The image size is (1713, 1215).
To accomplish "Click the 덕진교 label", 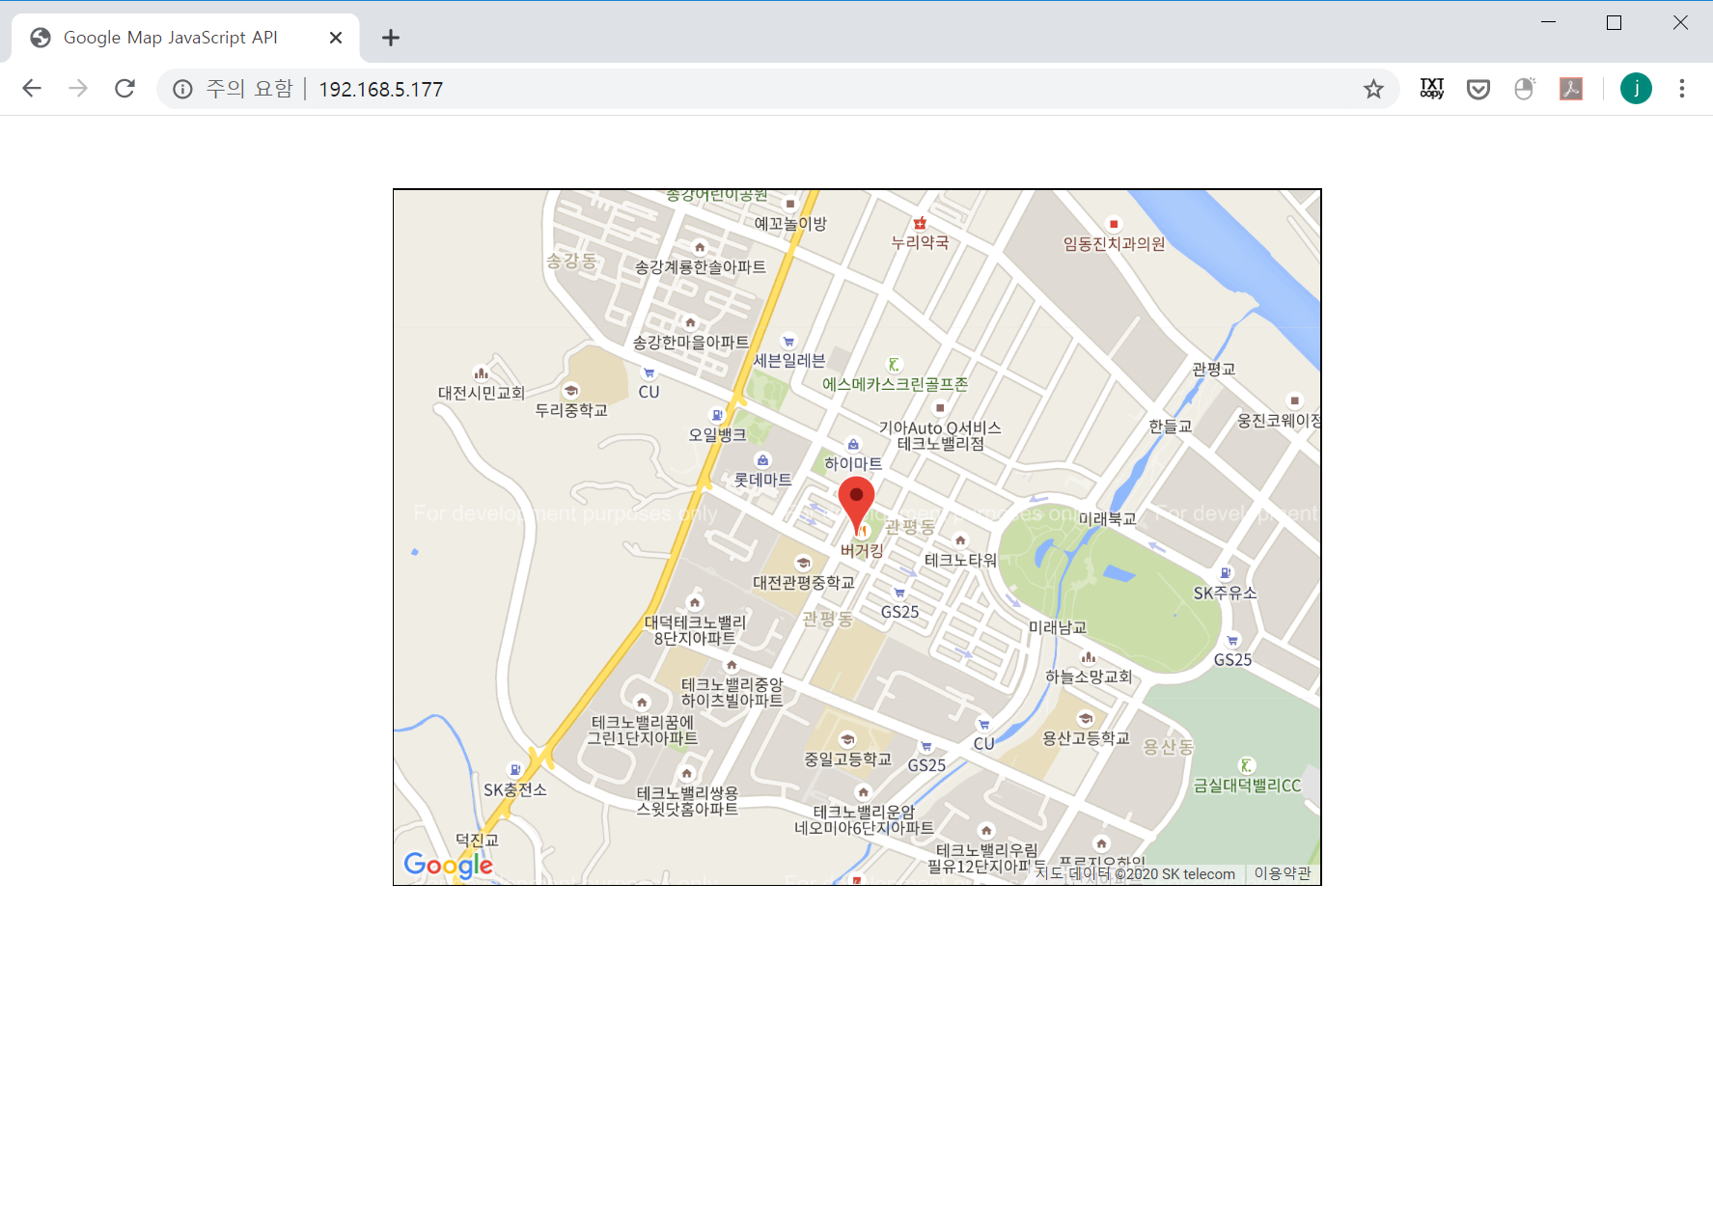I will click(x=478, y=841).
